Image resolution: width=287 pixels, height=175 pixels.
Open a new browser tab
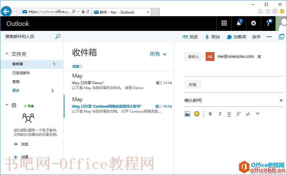[155, 12]
